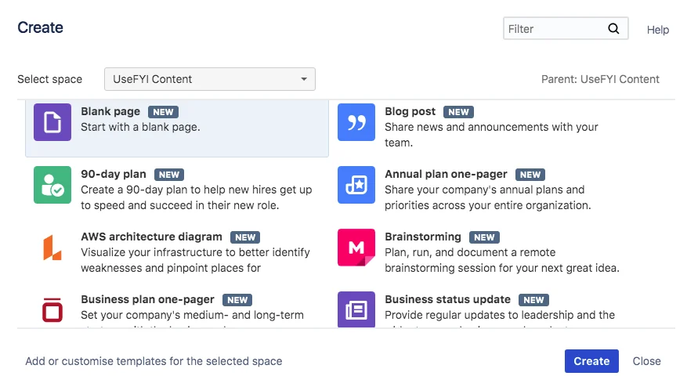
Task: Select the Annual plan one-pager star icon
Action: click(x=356, y=185)
